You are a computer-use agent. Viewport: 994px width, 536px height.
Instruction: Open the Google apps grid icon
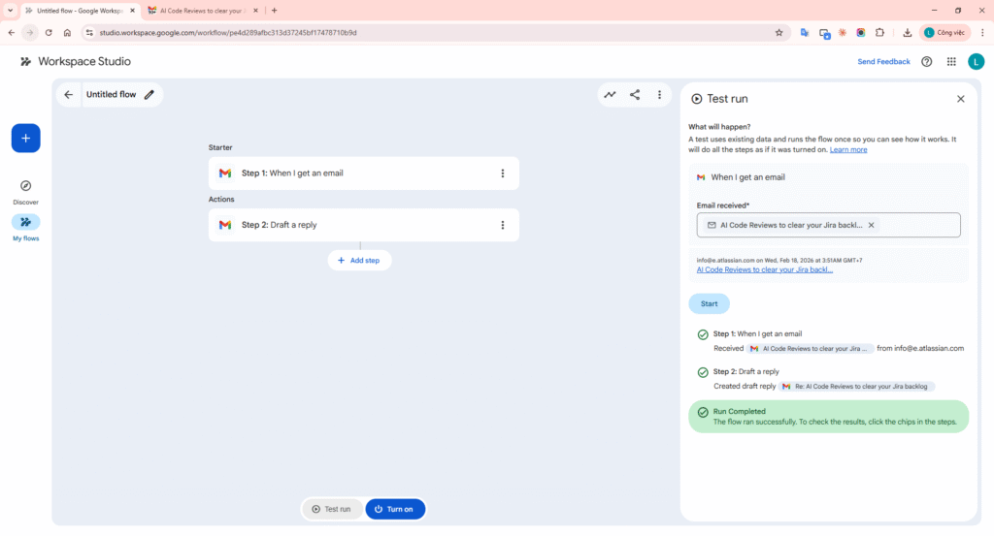click(x=951, y=62)
